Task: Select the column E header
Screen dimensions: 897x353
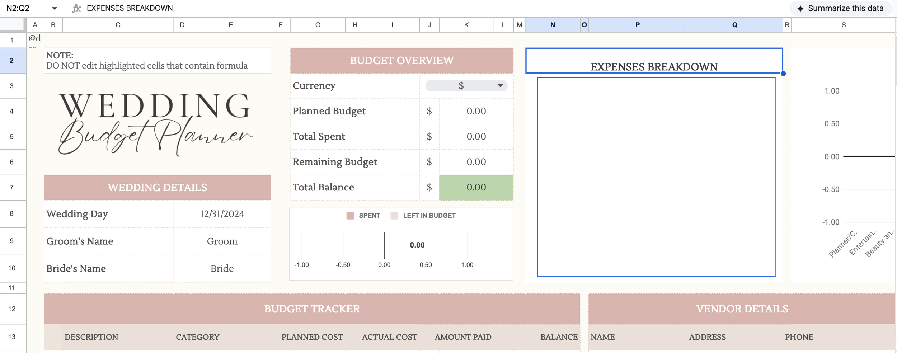Action: pyautogui.click(x=231, y=25)
